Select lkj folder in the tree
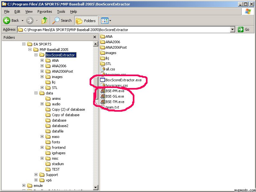Screen dimensions: 256x192 (51, 82)
